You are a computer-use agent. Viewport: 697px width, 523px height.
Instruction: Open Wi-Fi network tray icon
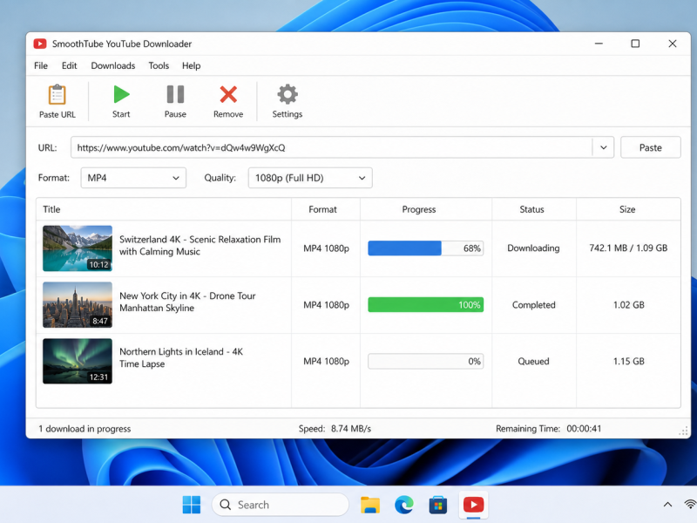(690, 505)
